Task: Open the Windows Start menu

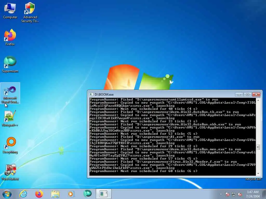Action: point(7,194)
